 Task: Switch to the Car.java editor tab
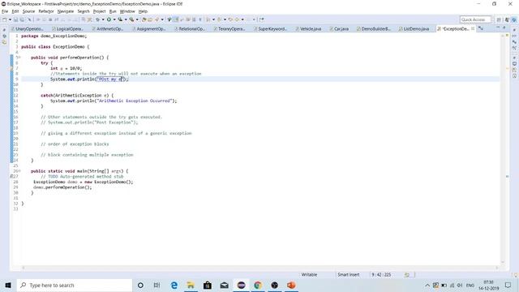339,29
